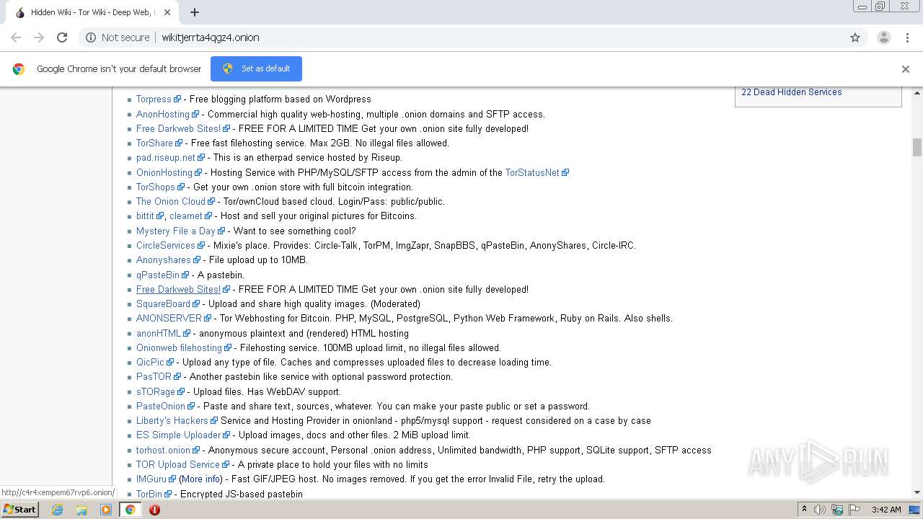The width and height of the screenshot is (923, 519).
Task: Set Chrome as default browser
Action: coord(256,68)
